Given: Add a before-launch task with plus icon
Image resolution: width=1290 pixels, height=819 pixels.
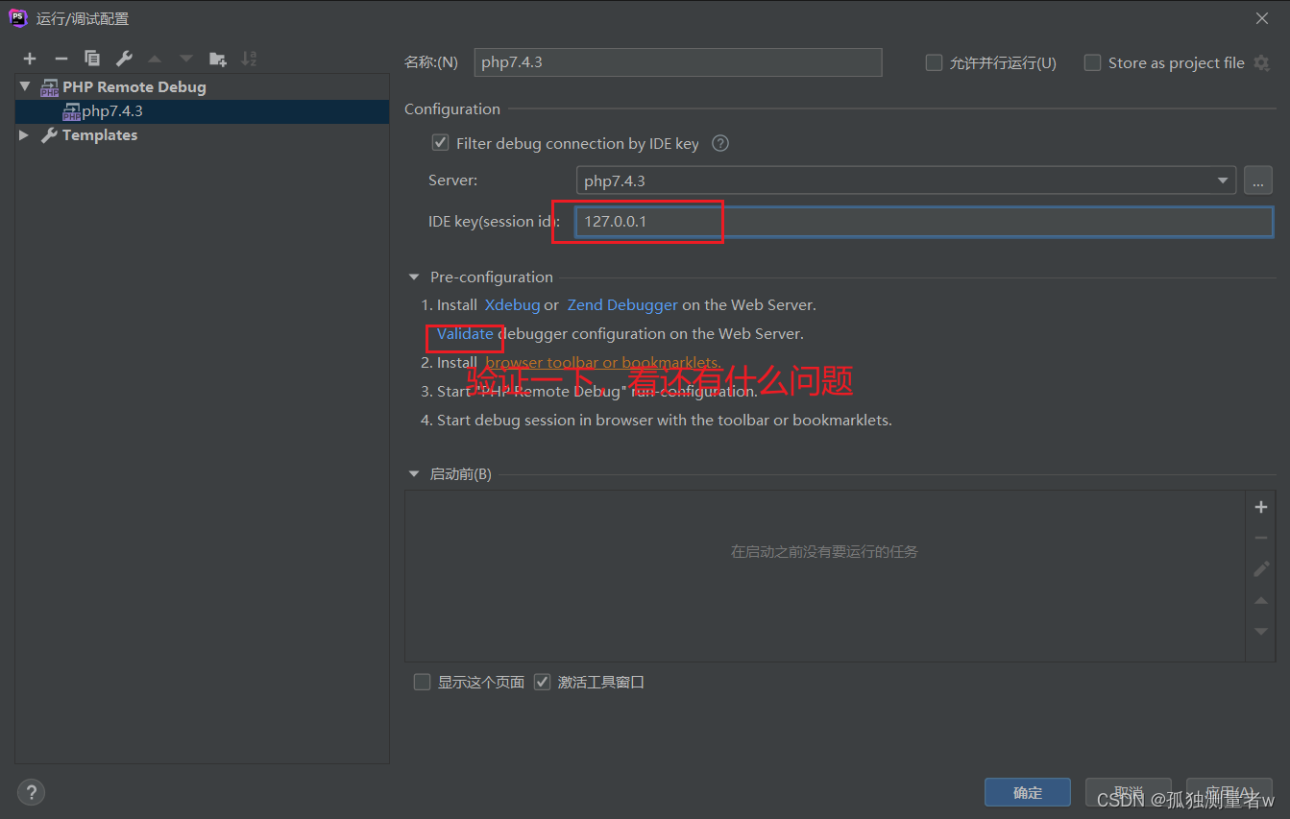Looking at the screenshot, I should 1260,506.
